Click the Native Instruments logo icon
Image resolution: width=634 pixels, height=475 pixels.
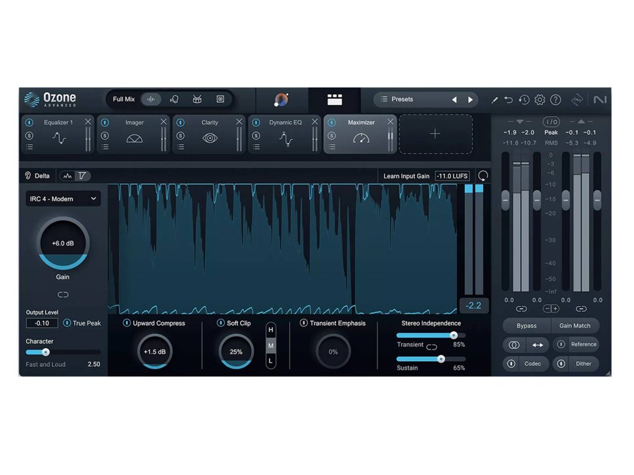click(x=600, y=100)
